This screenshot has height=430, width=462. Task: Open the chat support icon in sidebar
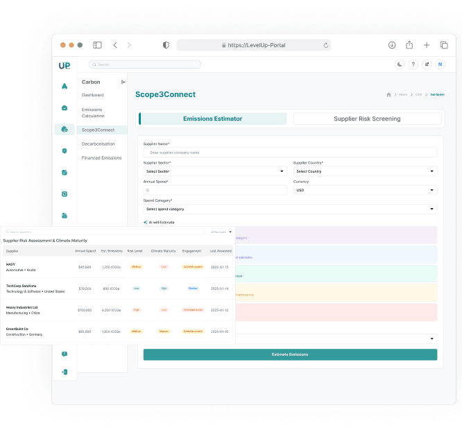tap(65, 354)
